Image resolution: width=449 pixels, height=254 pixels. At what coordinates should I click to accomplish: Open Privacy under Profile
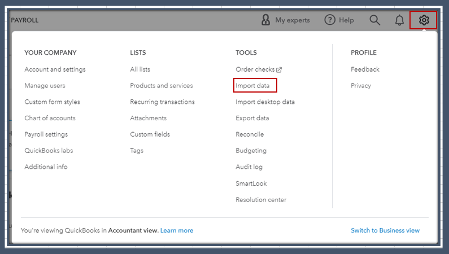coord(361,86)
